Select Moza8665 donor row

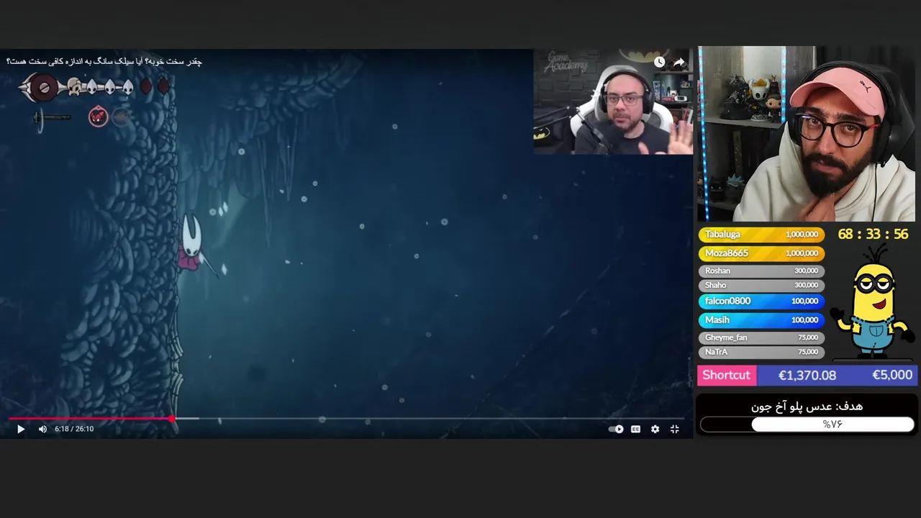[761, 253]
